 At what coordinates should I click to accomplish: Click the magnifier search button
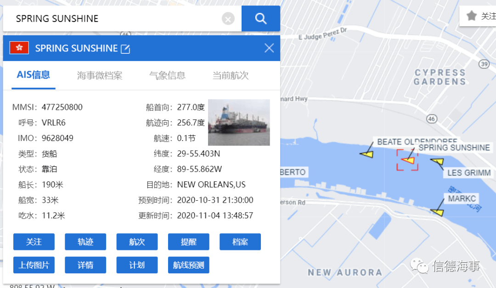(261, 18)
